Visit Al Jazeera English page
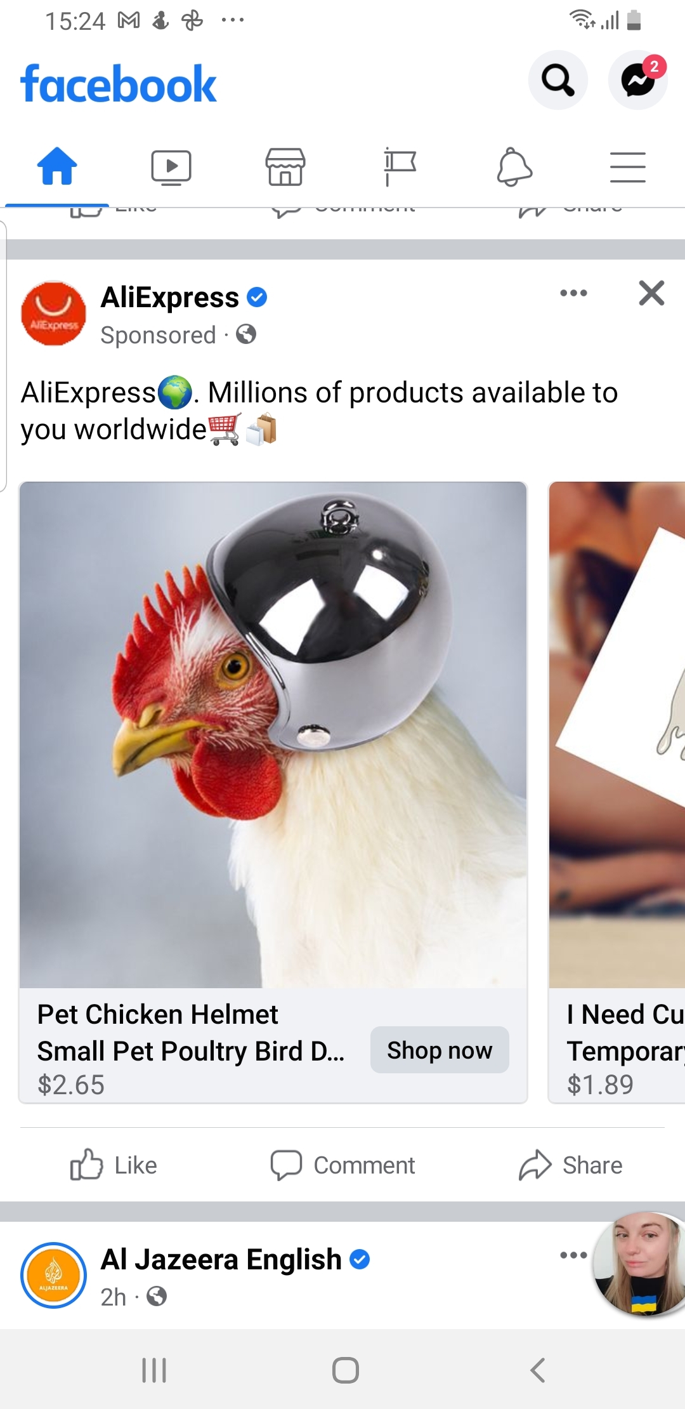Screen dimensions: 685x1409 [221, 1259]
